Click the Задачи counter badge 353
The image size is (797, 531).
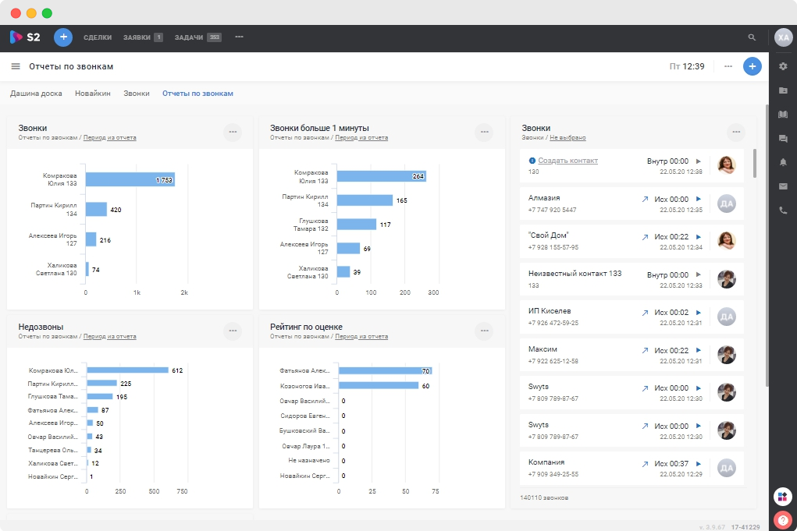[214, 37]
